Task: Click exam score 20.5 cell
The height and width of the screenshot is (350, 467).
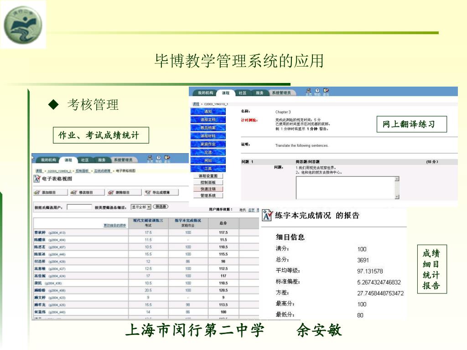Action: 148,290
